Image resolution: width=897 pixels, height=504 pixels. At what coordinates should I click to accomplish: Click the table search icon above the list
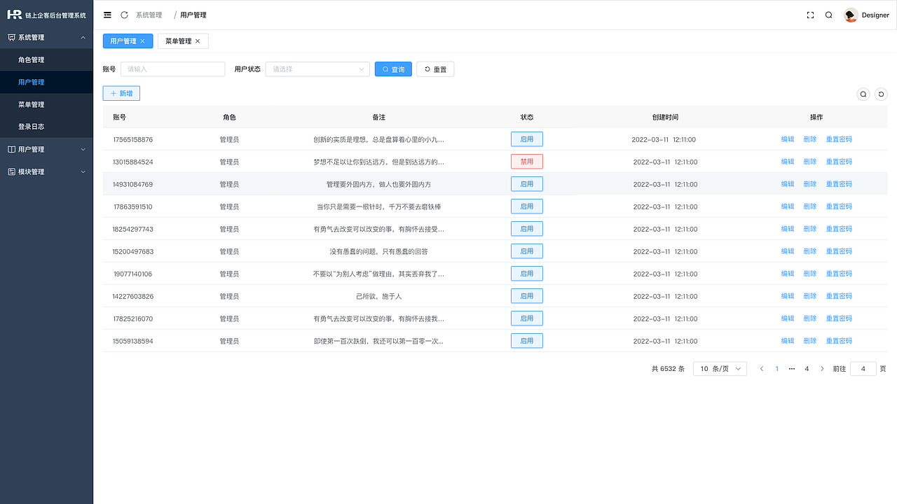tap(863, 94)
